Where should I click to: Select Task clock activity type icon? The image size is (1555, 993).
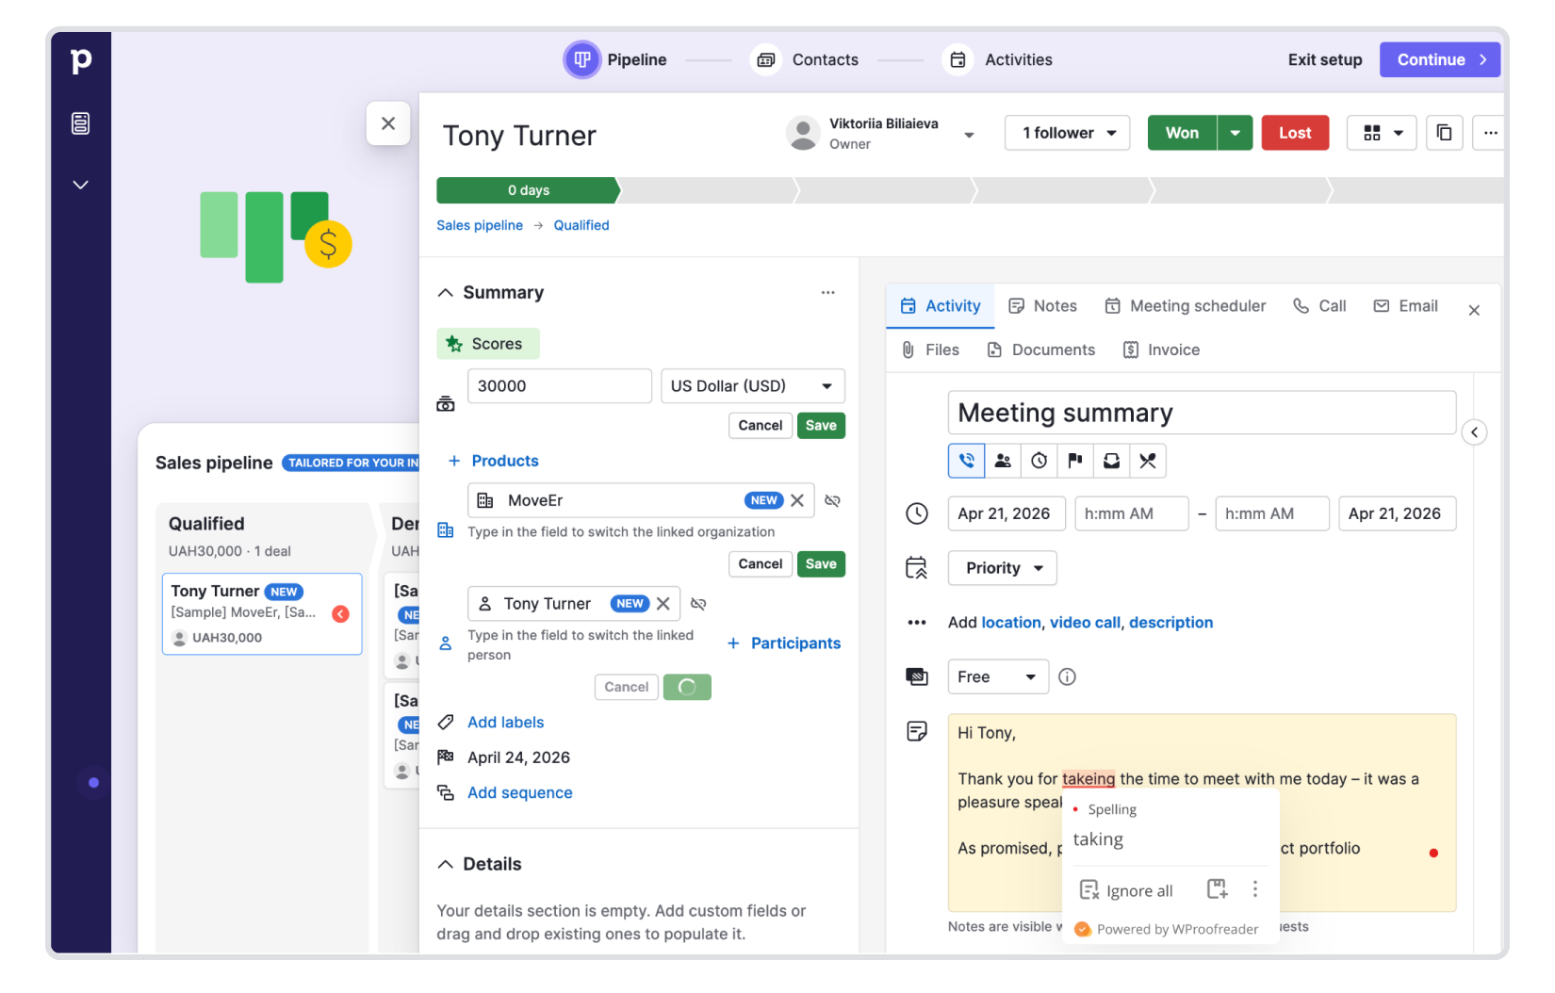pyautogui.click(x=1039, y=461)
